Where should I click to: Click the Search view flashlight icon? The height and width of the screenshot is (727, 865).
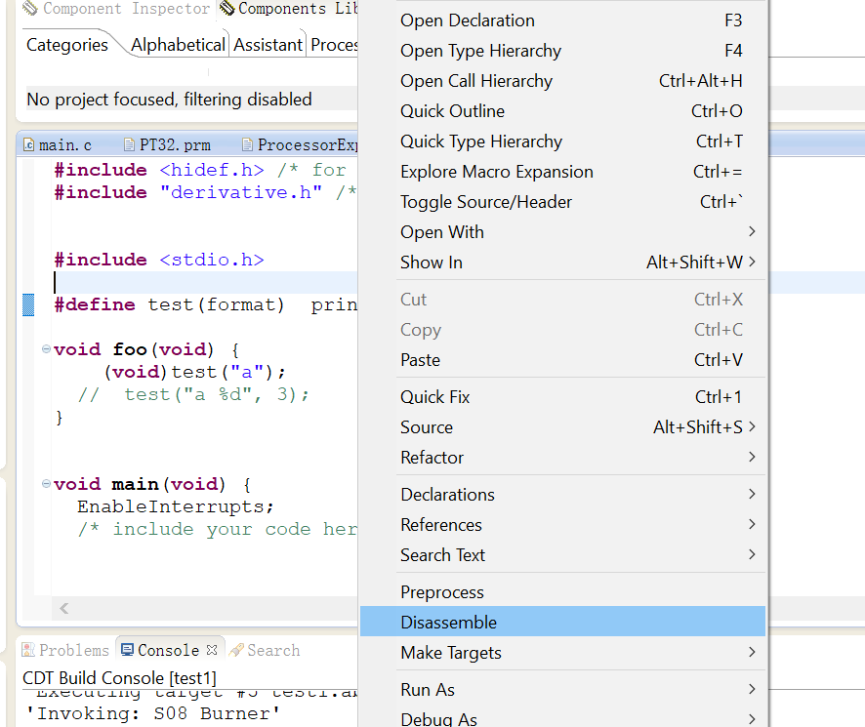(x=235, y=650)
